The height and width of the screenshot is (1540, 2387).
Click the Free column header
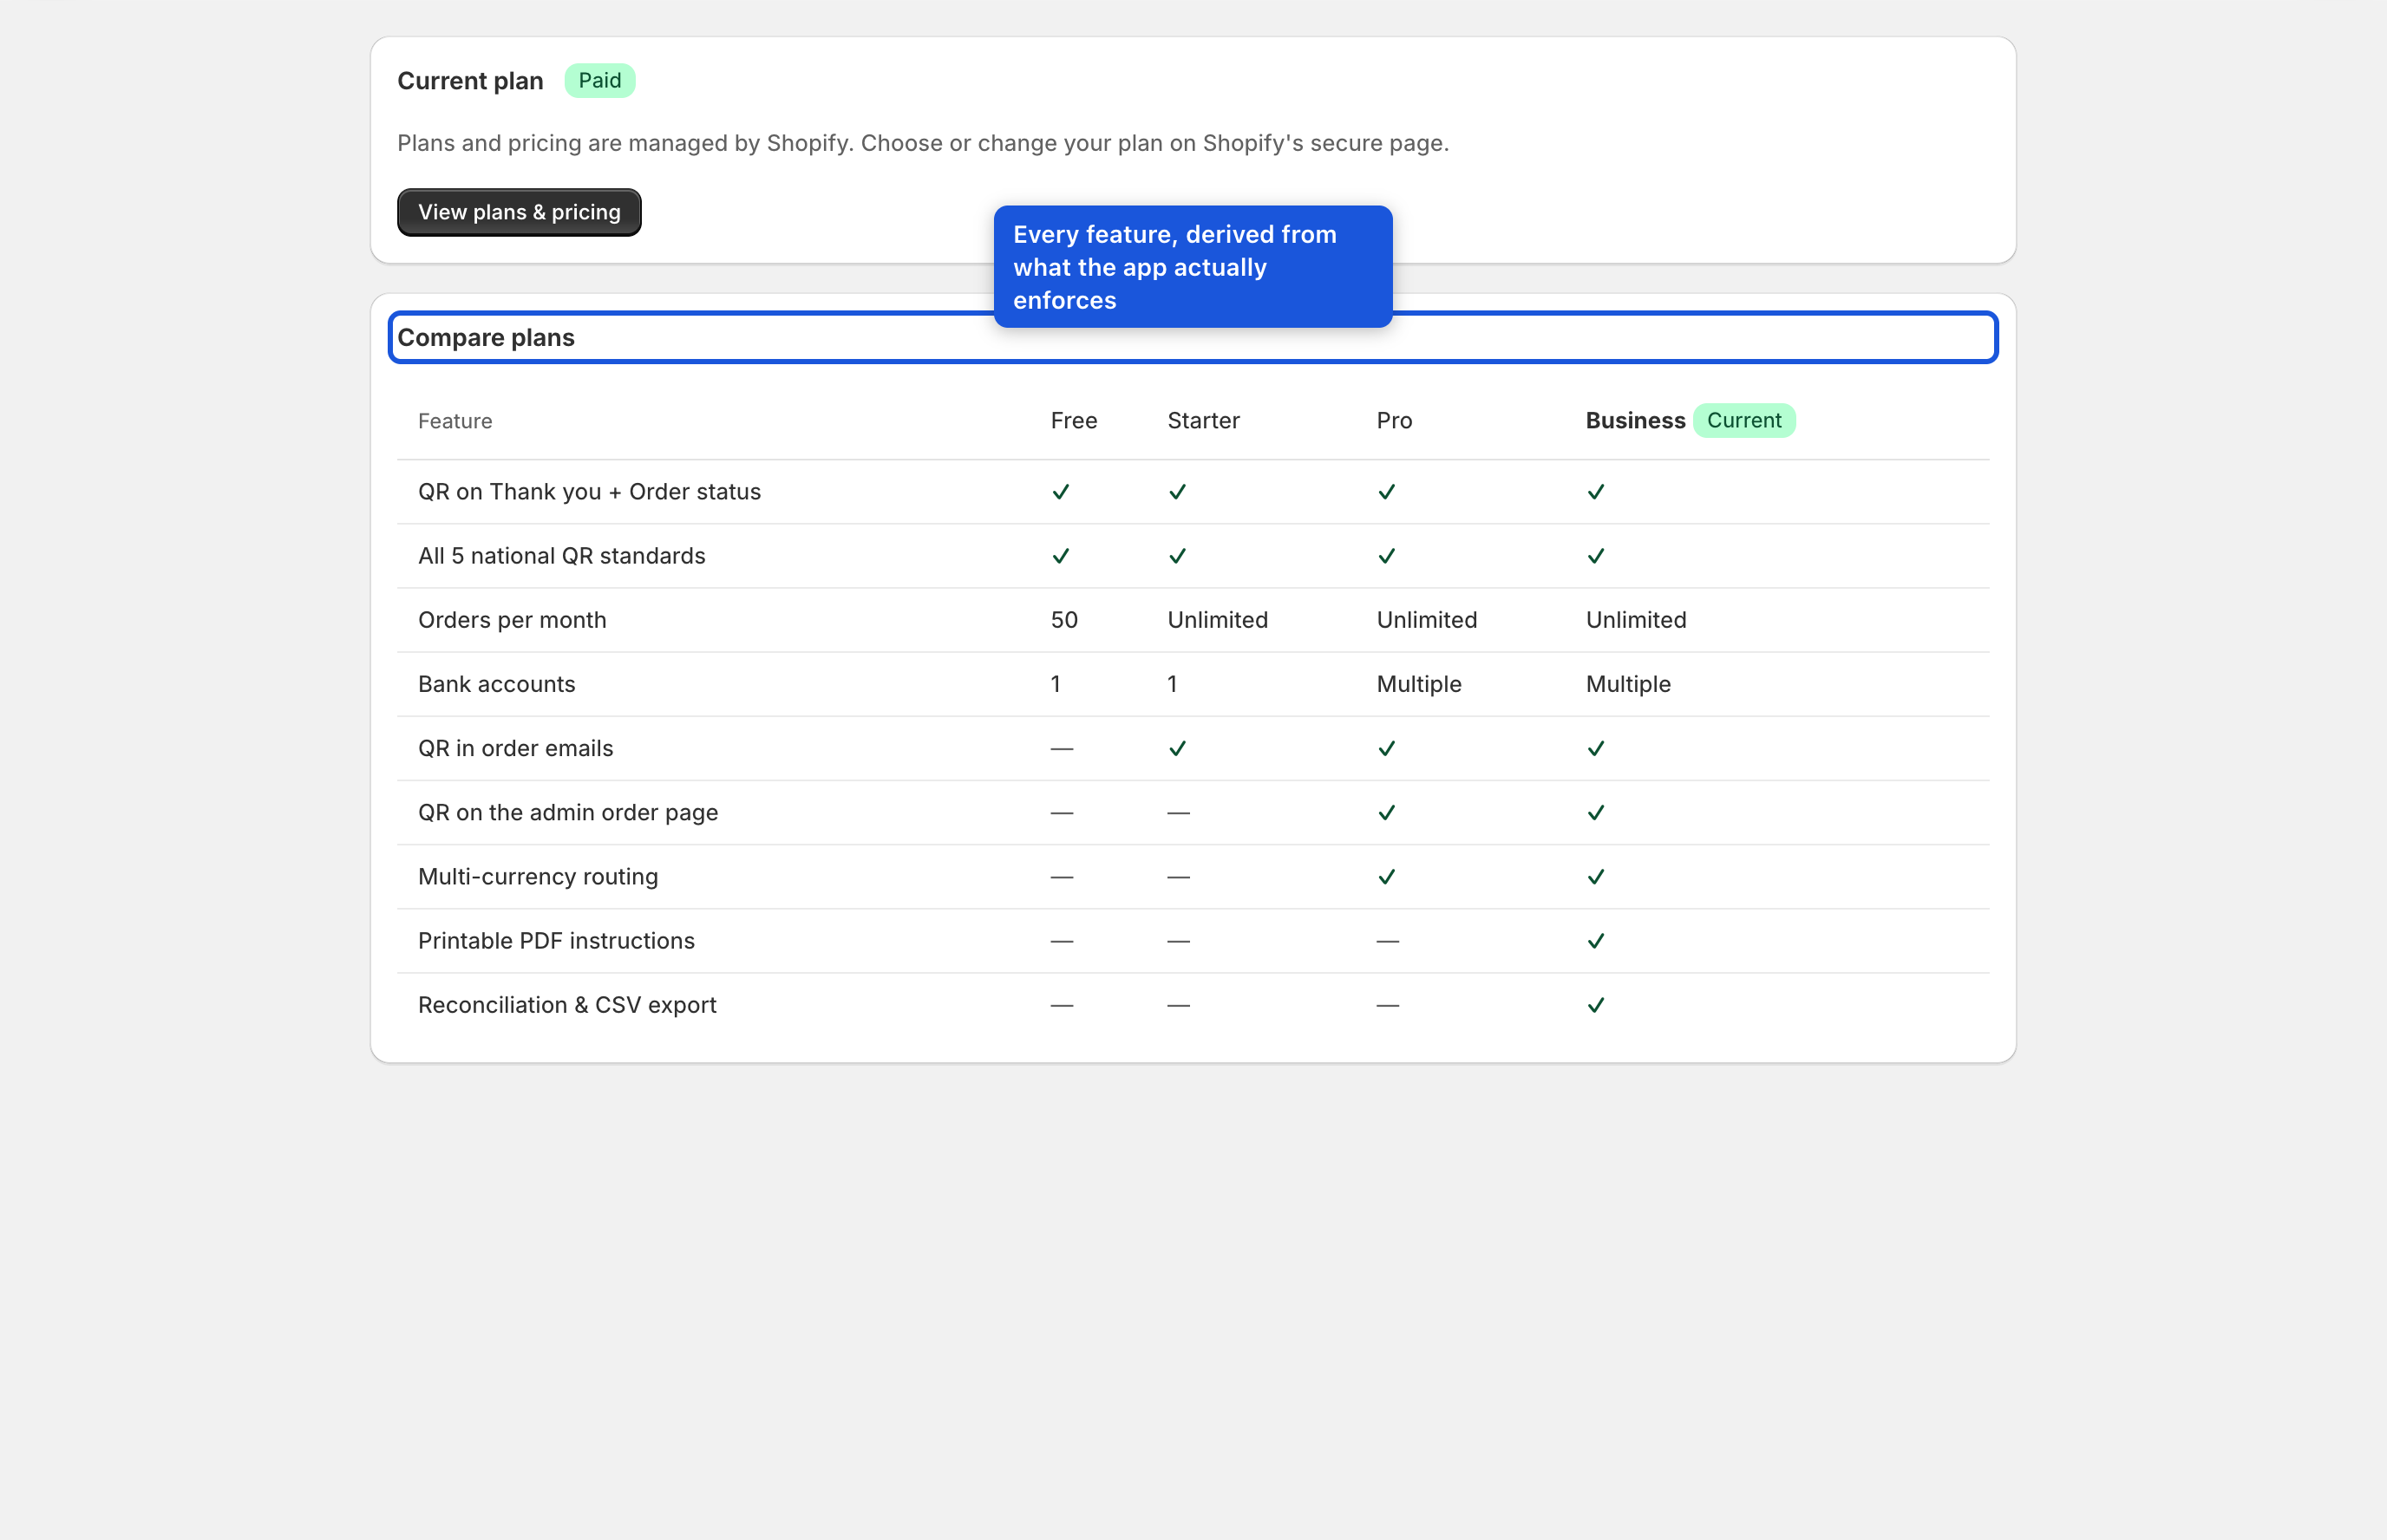(x=1074, y=421)
